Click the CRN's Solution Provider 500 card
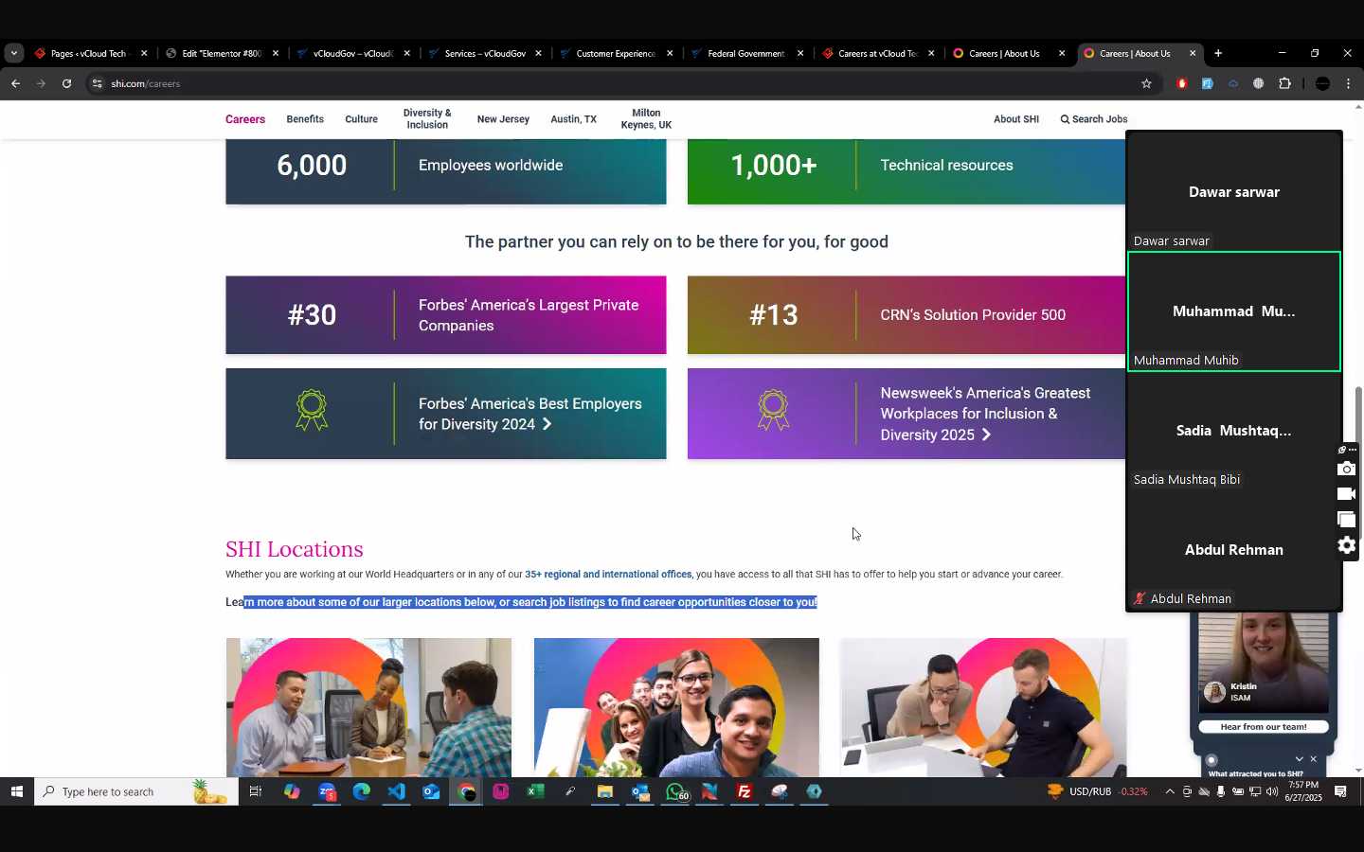 (x=906, y=315)
